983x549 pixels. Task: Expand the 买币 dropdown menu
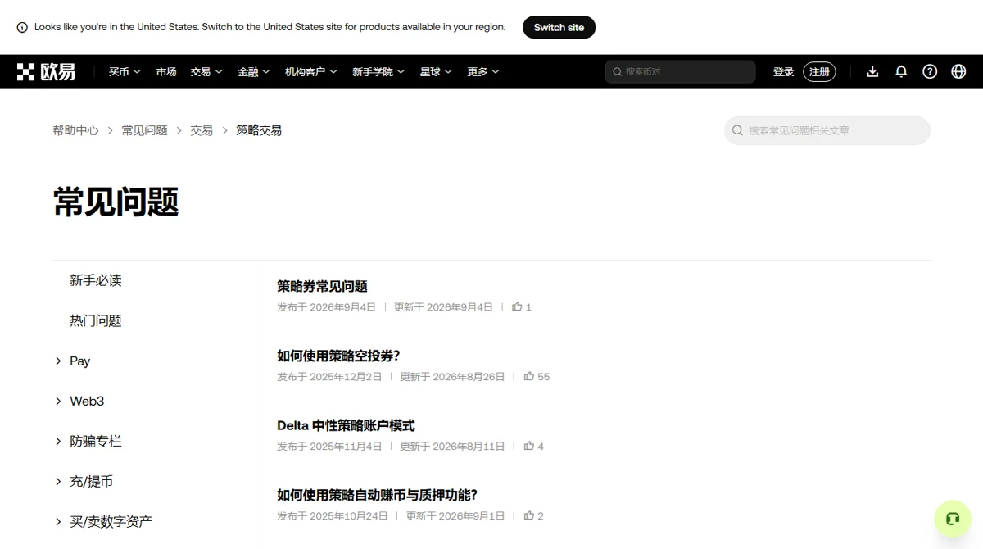pos(125,72)
